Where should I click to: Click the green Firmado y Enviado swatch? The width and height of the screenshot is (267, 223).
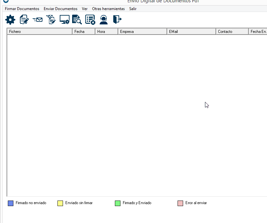(118, 203)
